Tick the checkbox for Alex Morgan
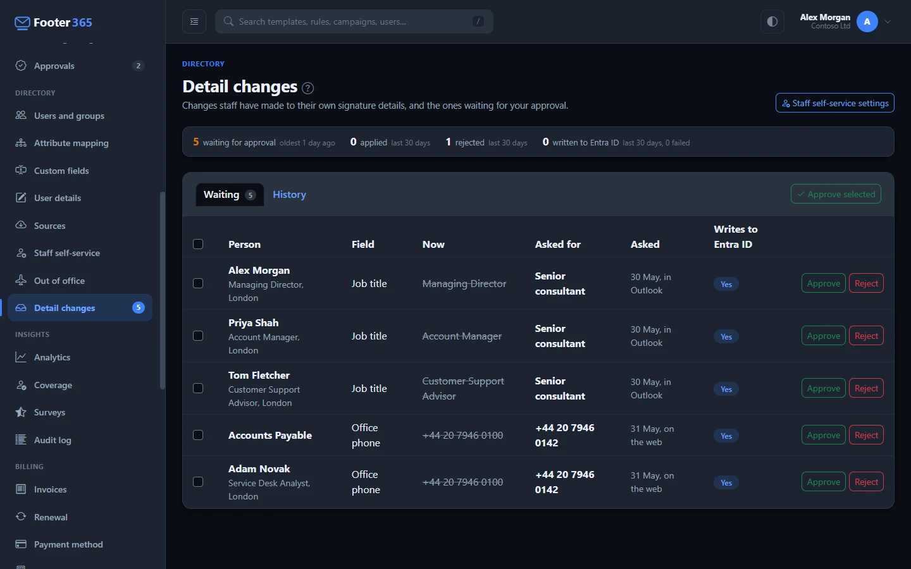This screenshot has height=569, width=911. click(x=198, y=283)
